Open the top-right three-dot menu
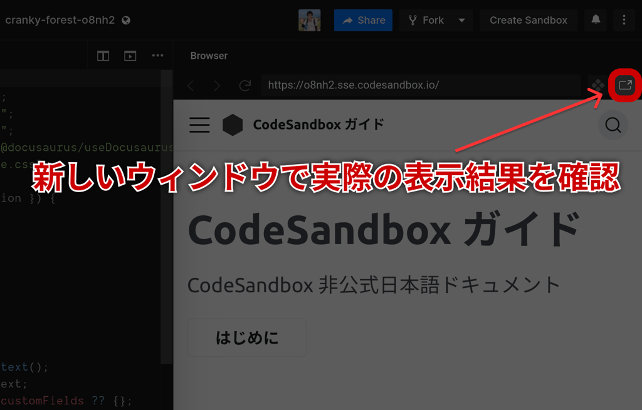This screenshot has height=410, width=642. click(x=624, y=19)
